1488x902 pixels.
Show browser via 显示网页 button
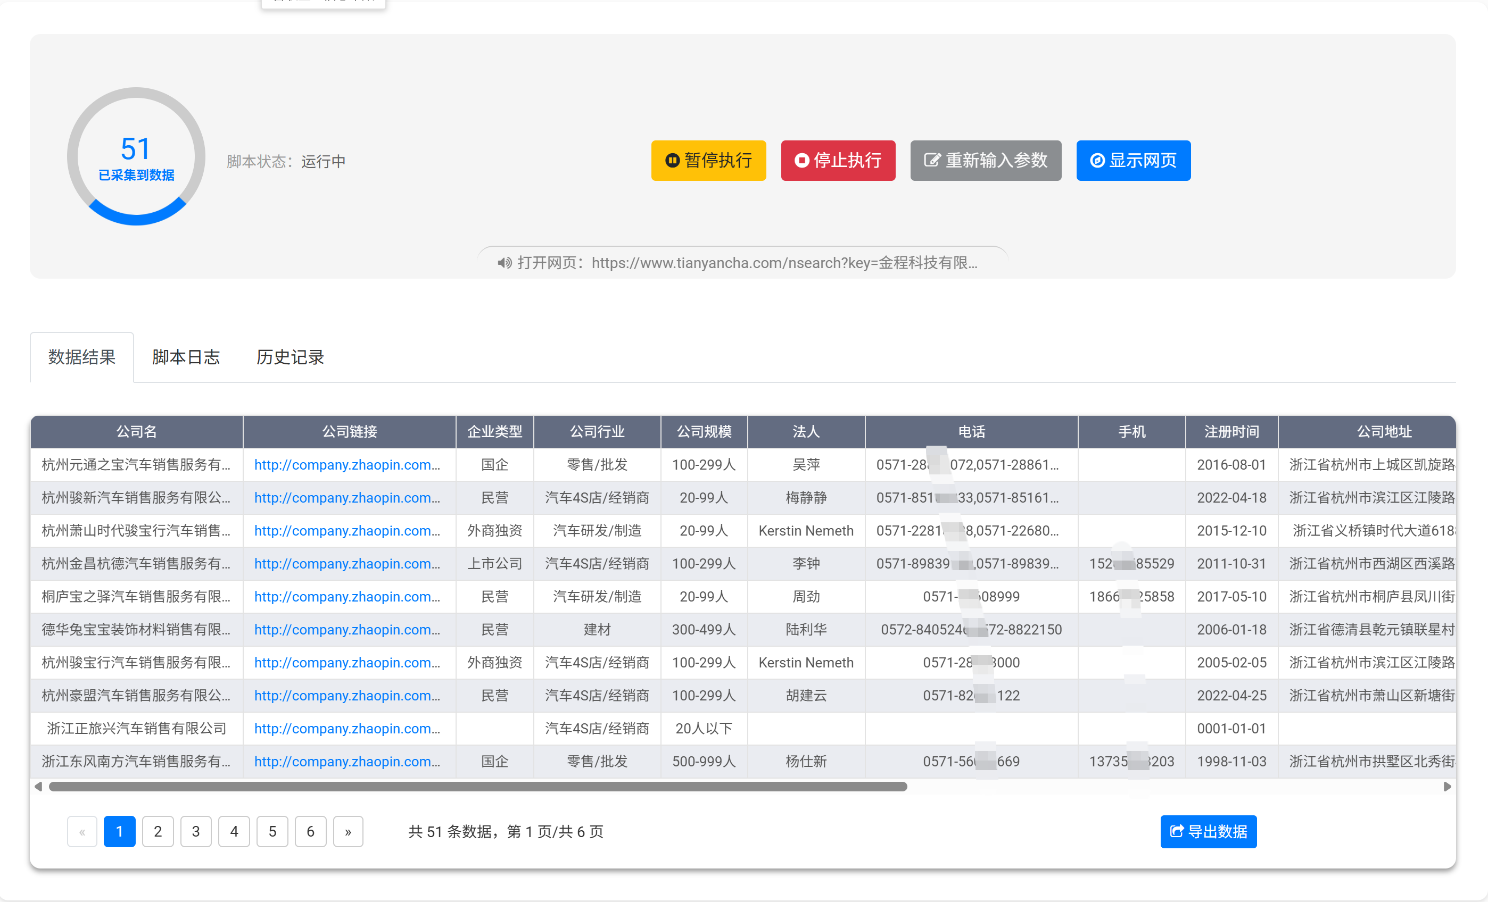[1133, 161]
